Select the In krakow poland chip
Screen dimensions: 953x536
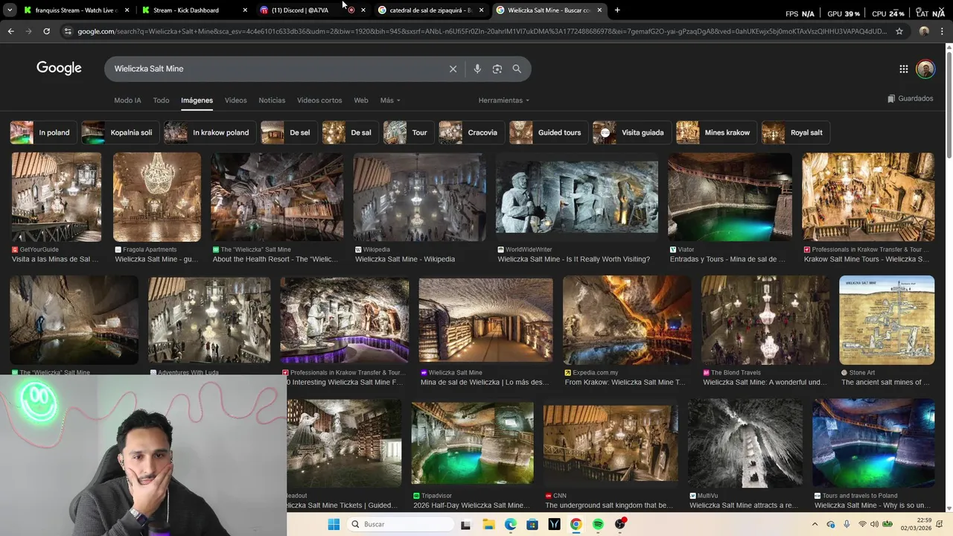tap(210, 133)
